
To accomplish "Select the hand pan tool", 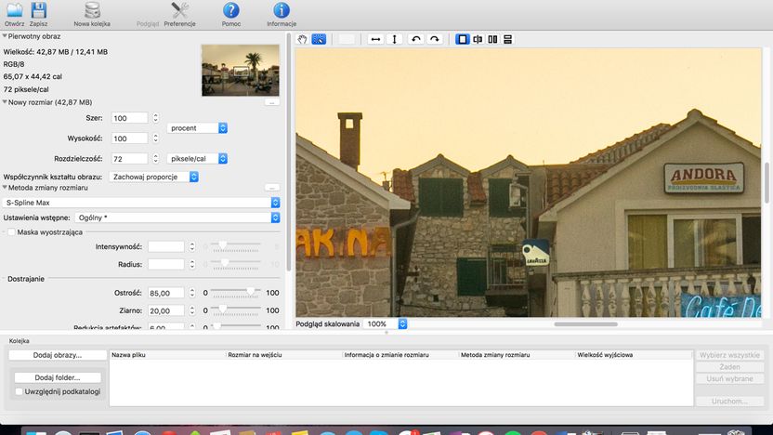I will (302, 39).
